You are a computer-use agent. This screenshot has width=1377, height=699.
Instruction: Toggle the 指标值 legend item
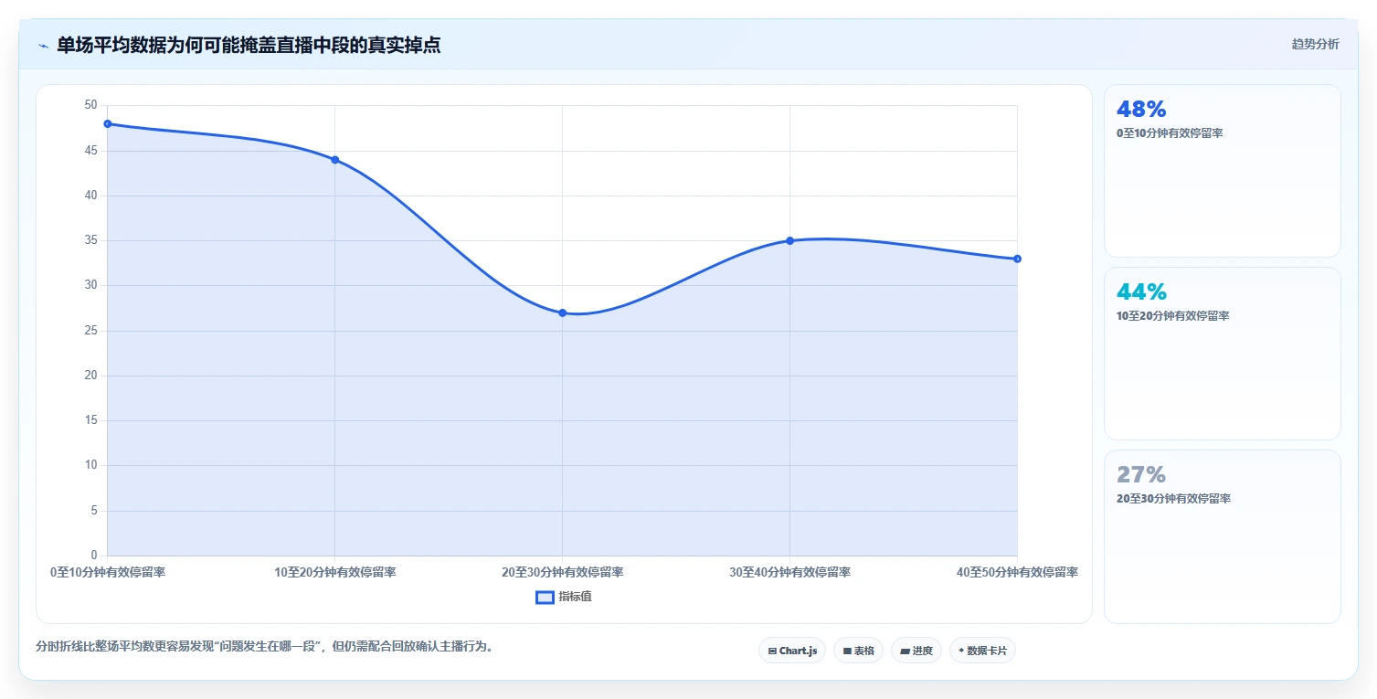(564, 597)
